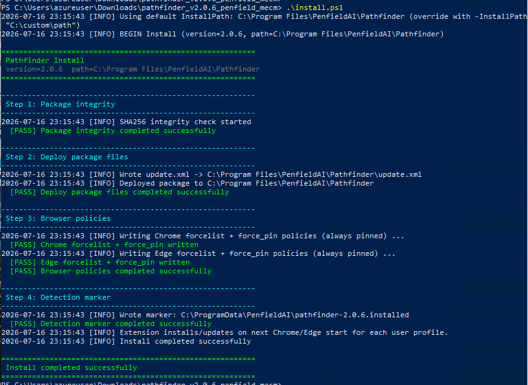Click the 'Step 1: Package integrity' heading
Screen dimensions: 528x385
click(x=60, y=104)
